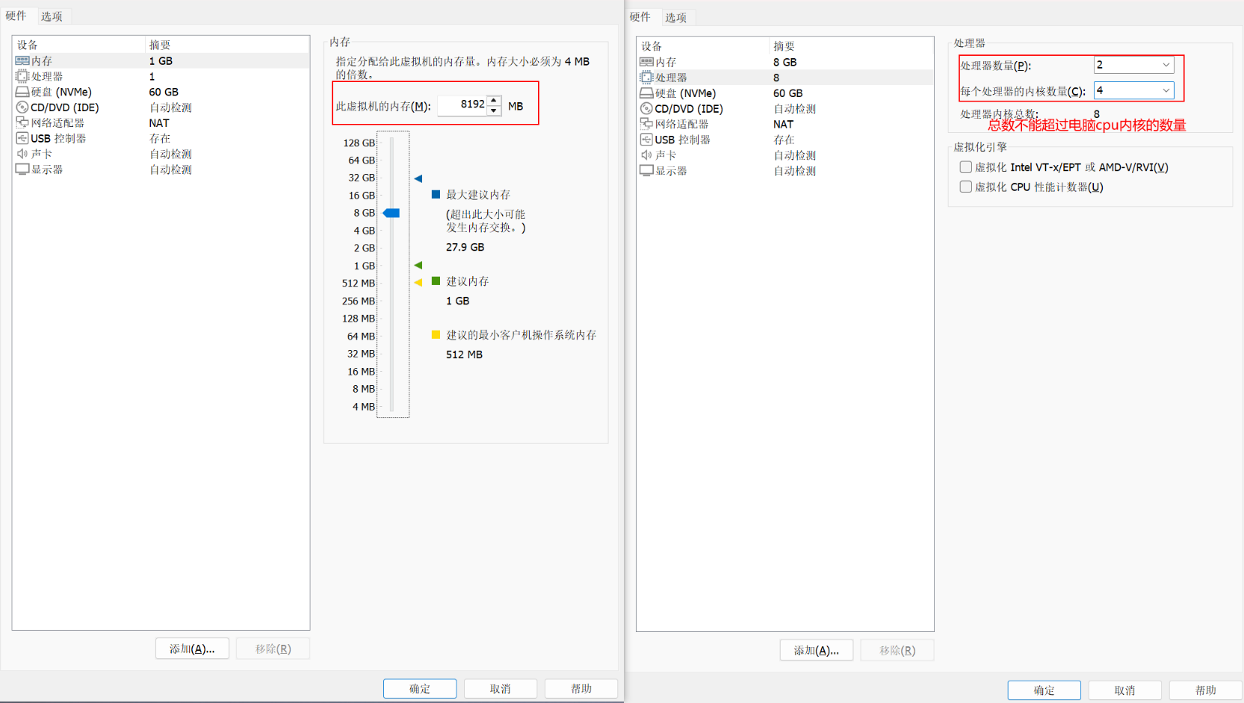Click the memory spinner up arrow
The width and height of the screenshot is (1244, 703).
point(494,100)
